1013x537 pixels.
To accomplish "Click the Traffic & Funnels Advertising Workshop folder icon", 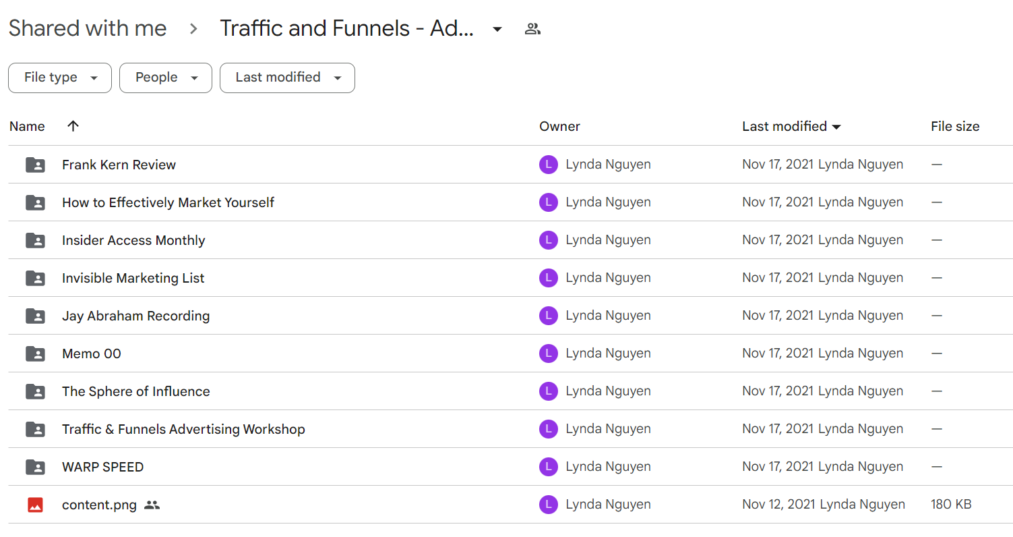I will tap(35, 429).
